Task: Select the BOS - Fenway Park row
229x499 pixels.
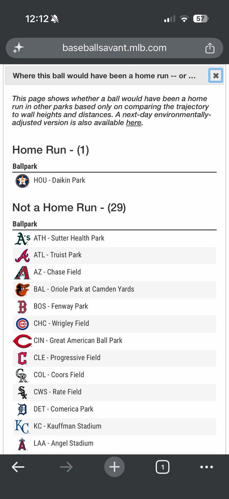Action: tap(114, 306)
